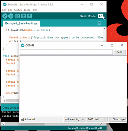Select the Example1_BasicReadings tab
The height and width of the screenshot is (131, 128).
pos(21,23)
